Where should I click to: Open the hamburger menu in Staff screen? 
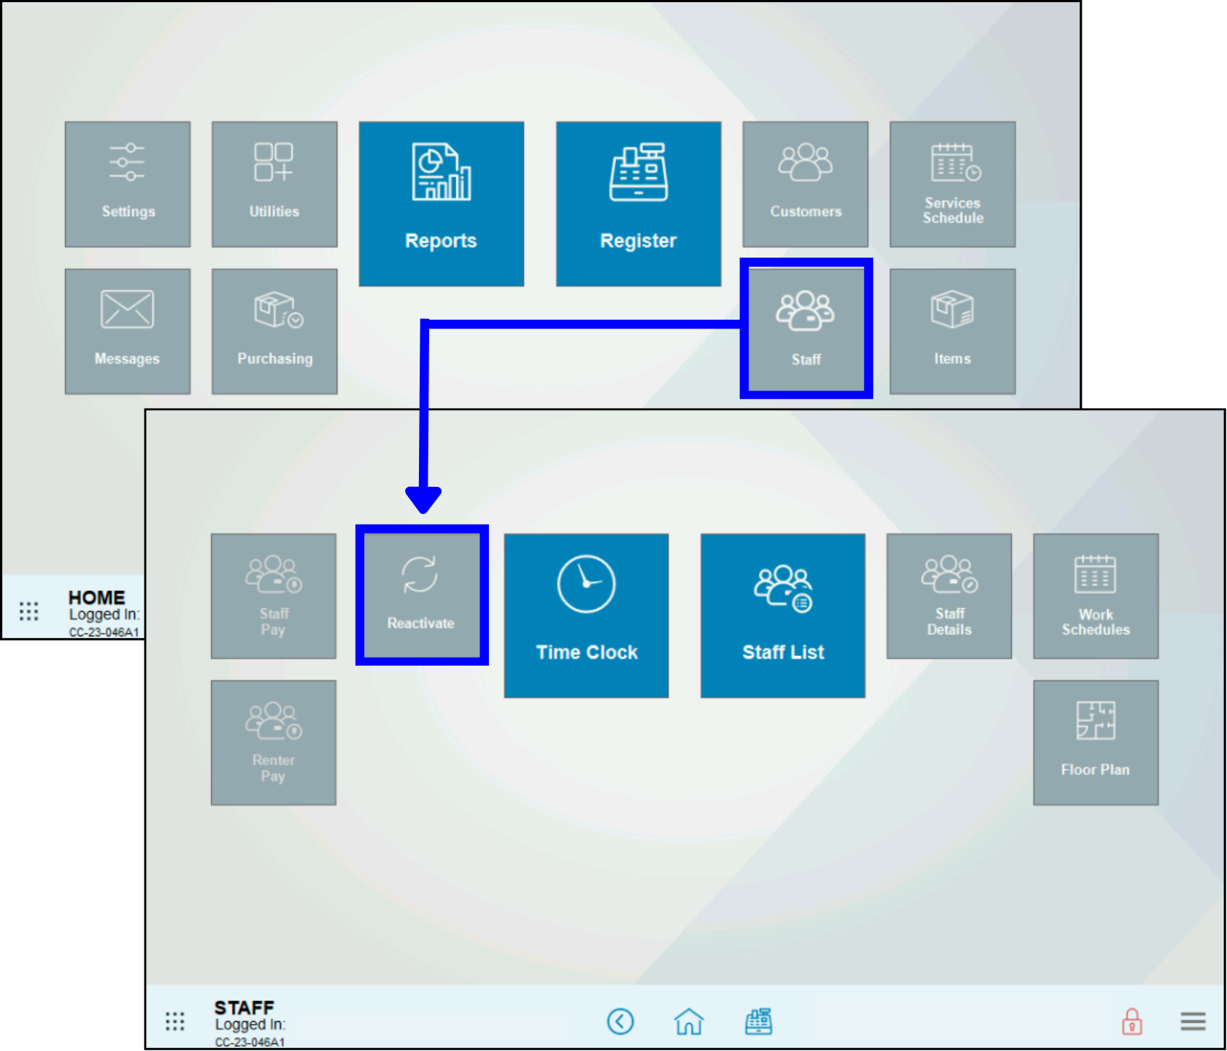click(x=1193, y=1021)
